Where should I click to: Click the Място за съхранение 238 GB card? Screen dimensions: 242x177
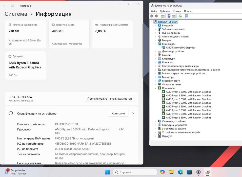26,34
